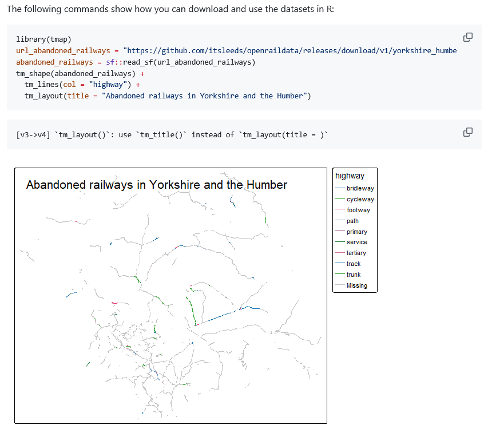Copy the R code block with library(tmap)
488x433 pixels.
[x=467, y=37]
